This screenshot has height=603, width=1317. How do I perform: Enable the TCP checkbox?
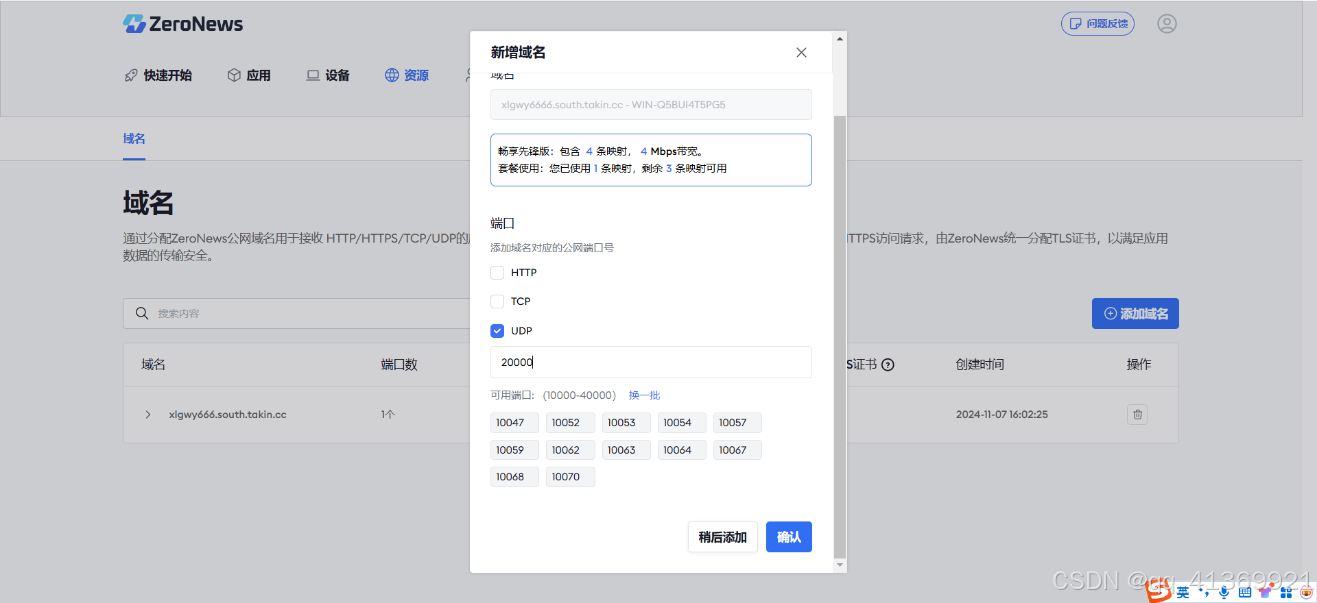(x=497, y=301)
